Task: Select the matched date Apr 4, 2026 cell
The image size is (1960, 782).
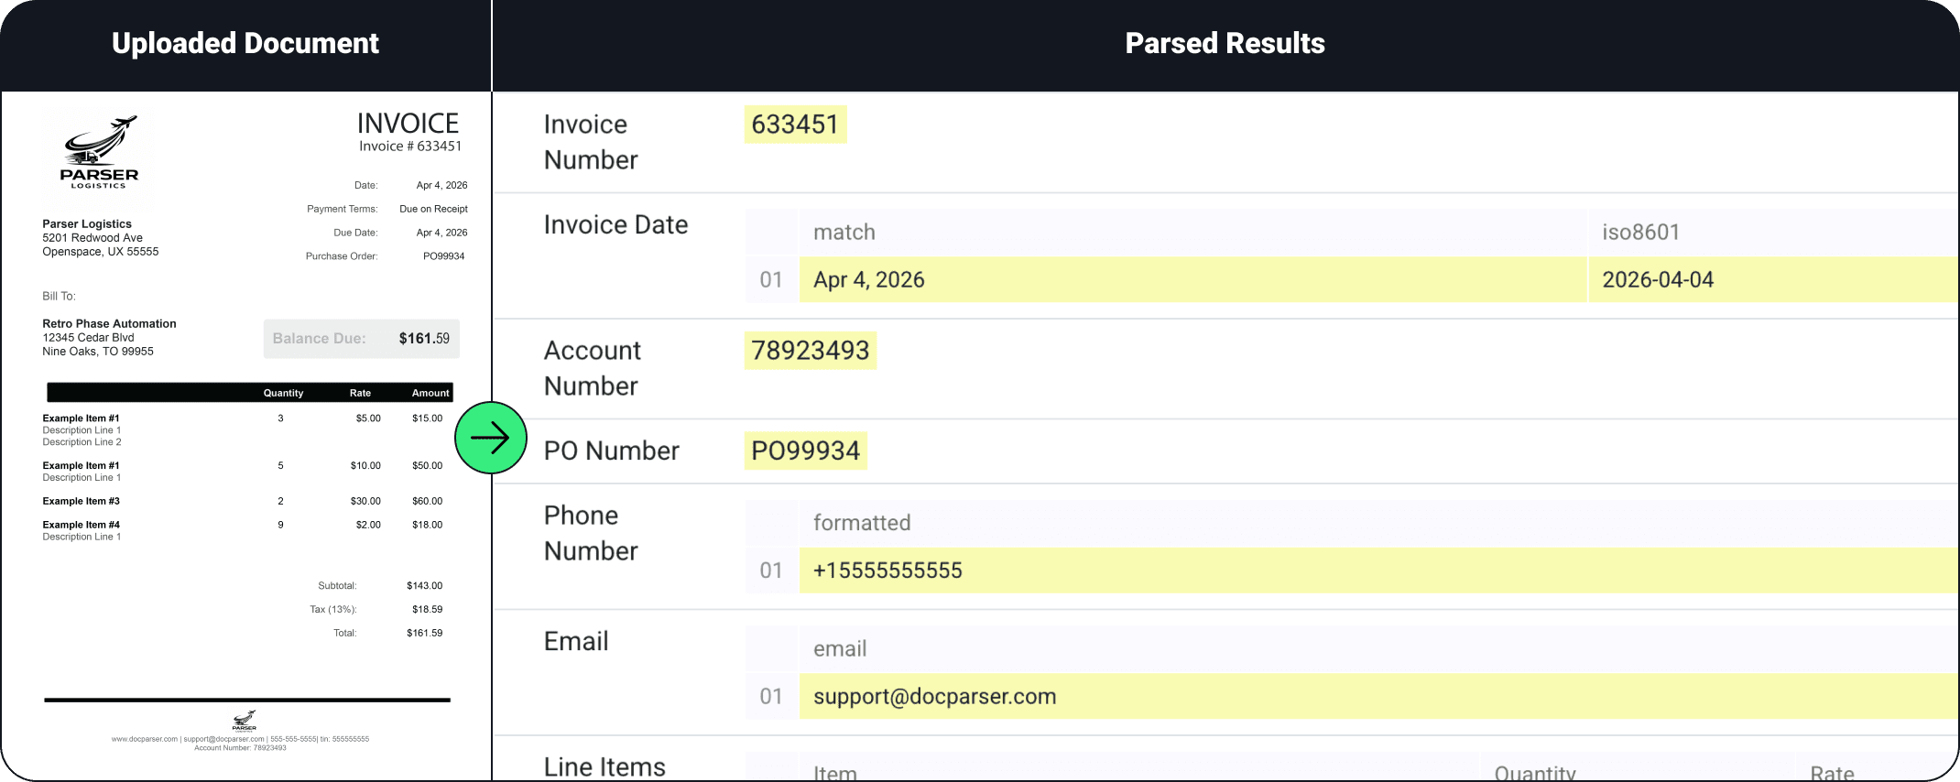Action: pyautogui.click(x=868, y=280)
